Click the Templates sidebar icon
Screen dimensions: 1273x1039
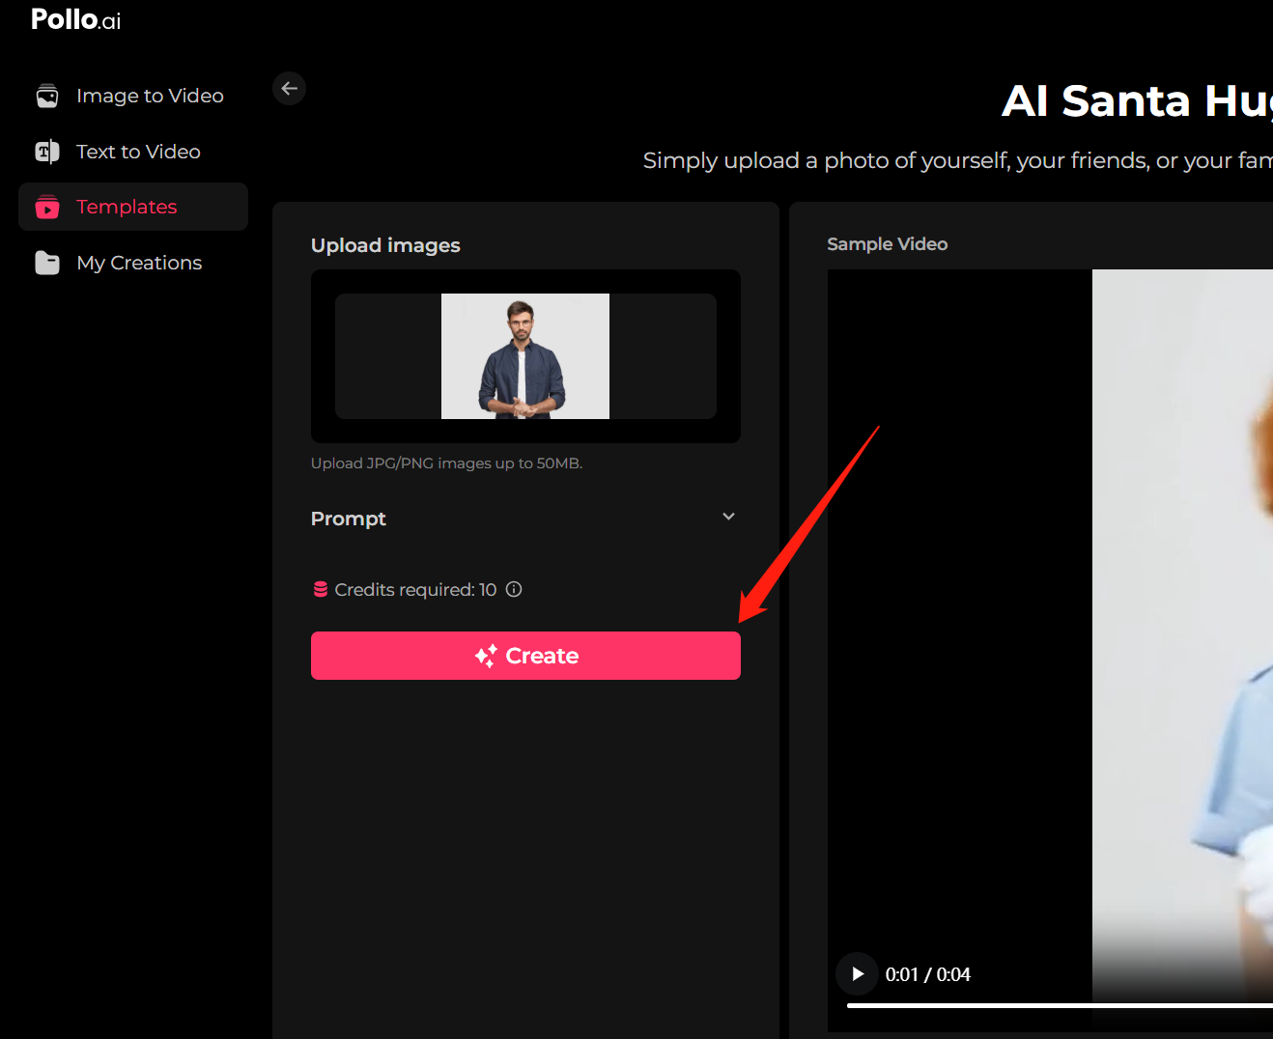click(x=47, y=207)
